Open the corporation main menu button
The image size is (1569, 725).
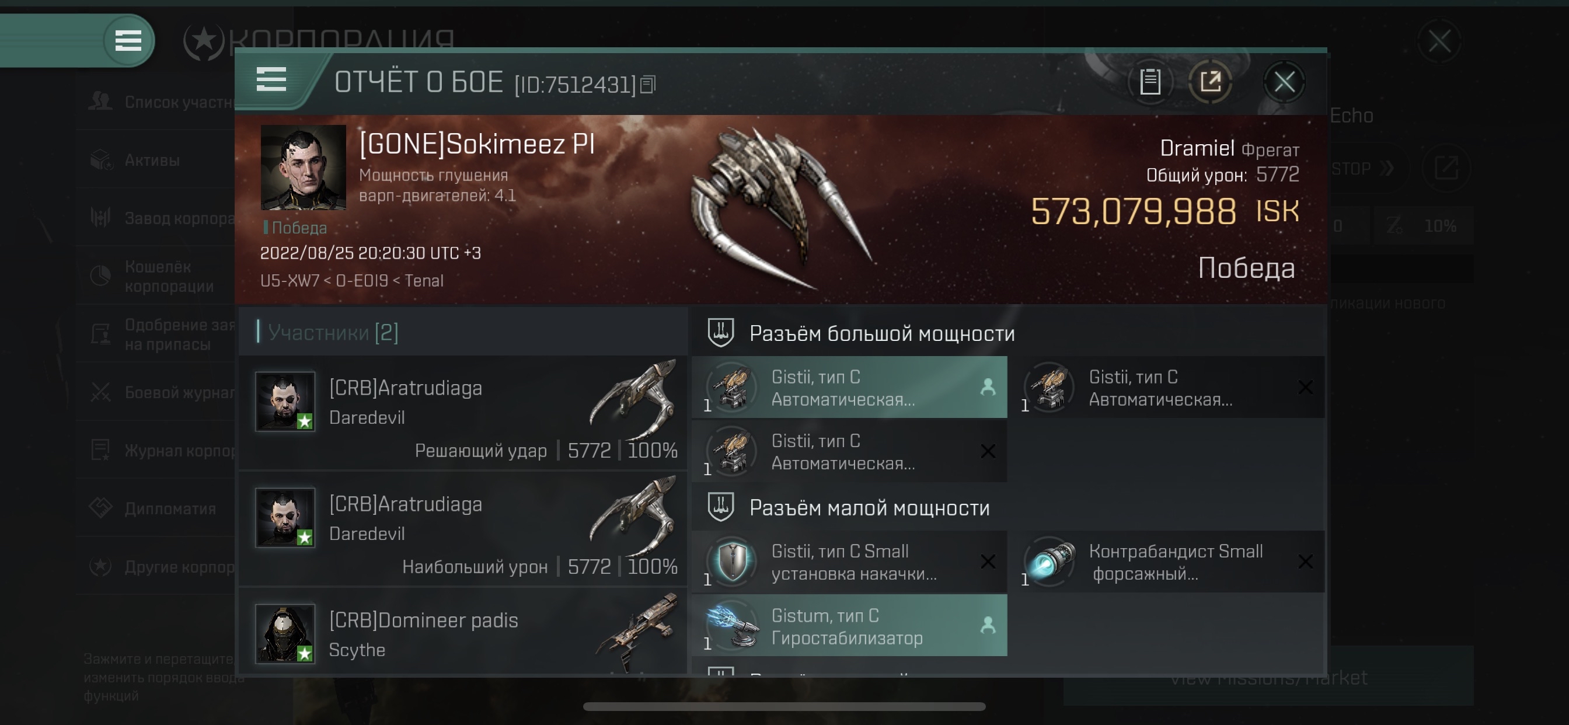click(x=128, y=41)
